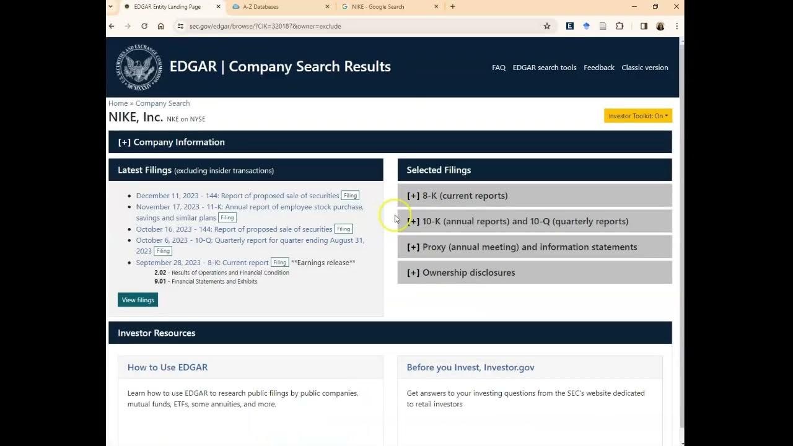The height and width of the screenshot is (446, 793).
Task: Click the gray document extension icon
Action: (603, 26)
